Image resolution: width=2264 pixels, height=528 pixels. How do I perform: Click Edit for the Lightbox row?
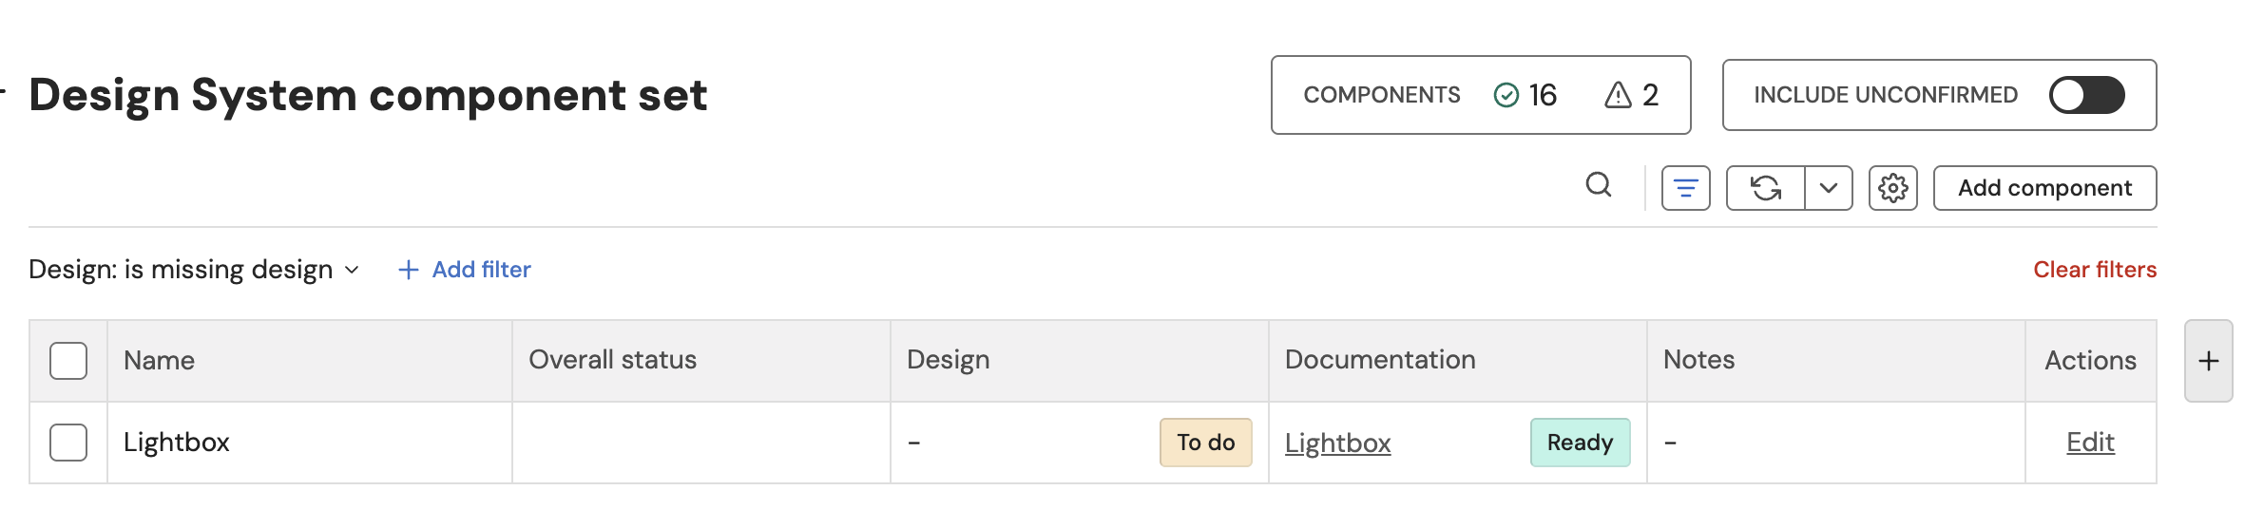(x=2090, y=443)
